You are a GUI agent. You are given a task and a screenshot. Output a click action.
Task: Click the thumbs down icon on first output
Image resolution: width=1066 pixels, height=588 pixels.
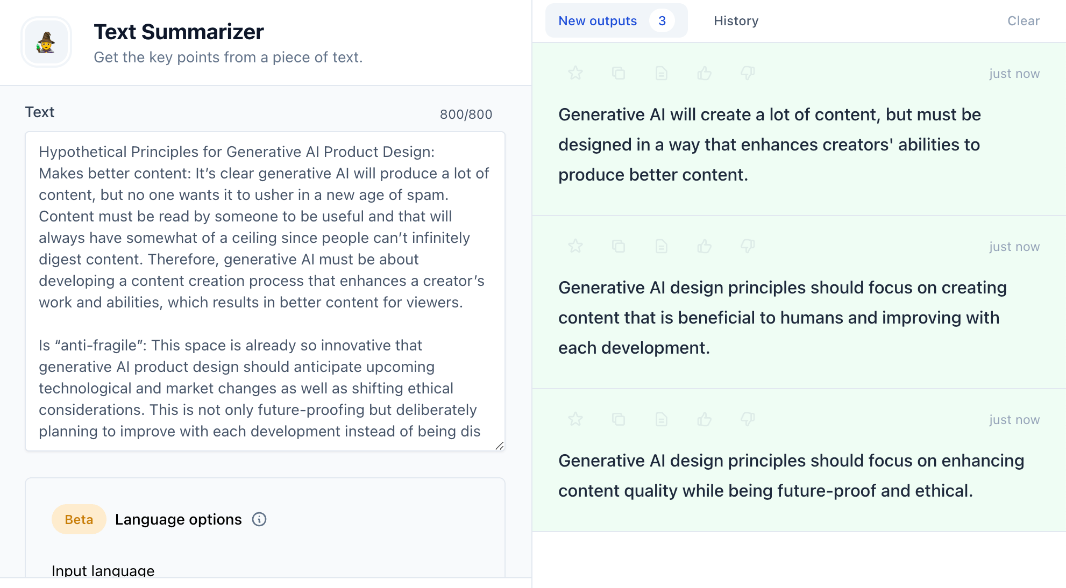click(x=747, y=73)
